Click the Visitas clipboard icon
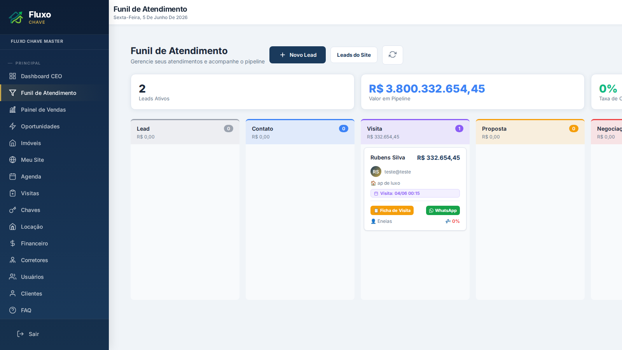 pos(13,193)
